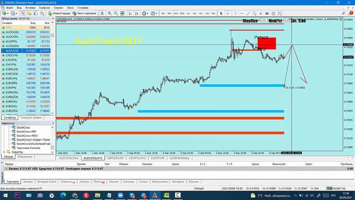
Task: Toggle chart shift icon
Action: coord(136,13)
